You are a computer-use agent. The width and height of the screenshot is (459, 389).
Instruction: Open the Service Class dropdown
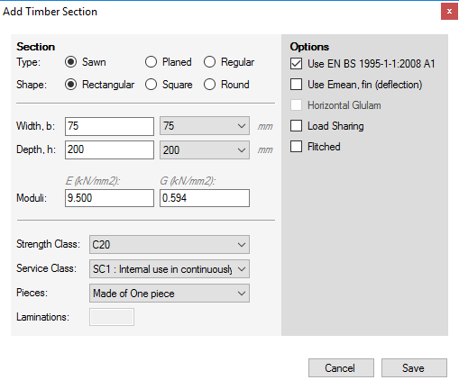tap(170, 269)
